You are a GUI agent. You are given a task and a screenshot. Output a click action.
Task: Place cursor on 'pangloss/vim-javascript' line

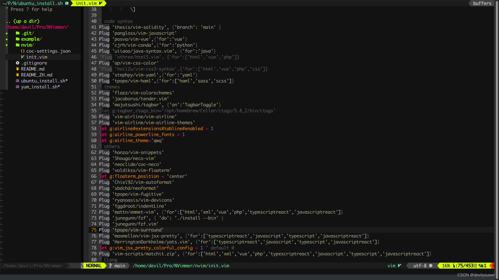pos(138,33)
